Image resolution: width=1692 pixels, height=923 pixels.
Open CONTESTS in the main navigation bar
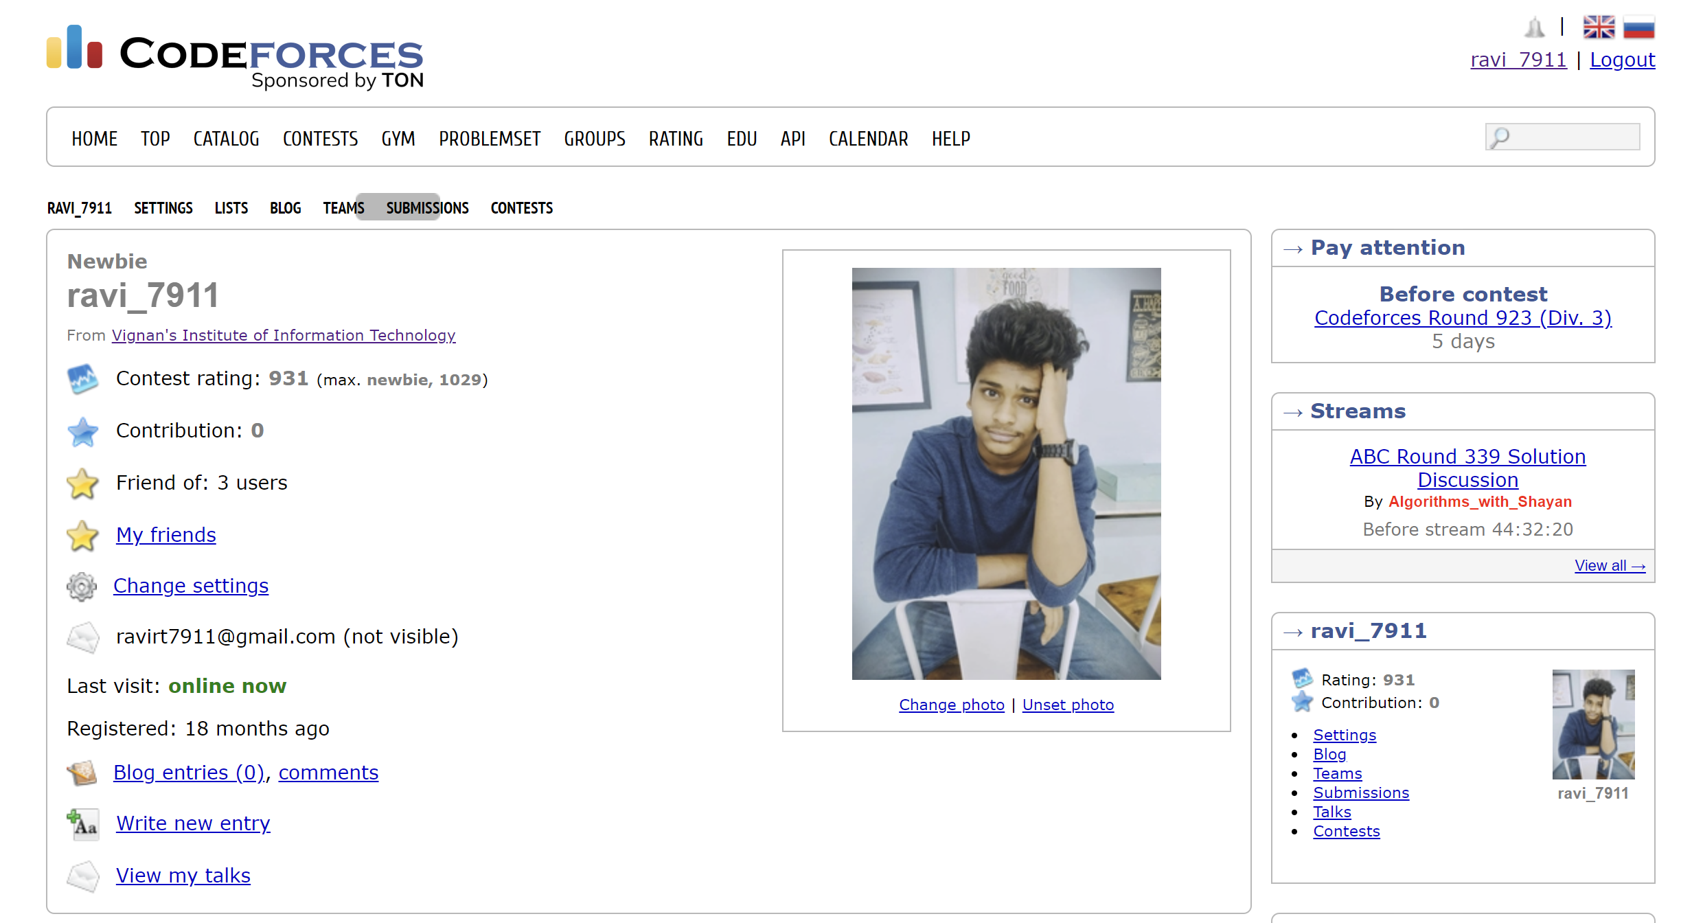pos(321,139)
